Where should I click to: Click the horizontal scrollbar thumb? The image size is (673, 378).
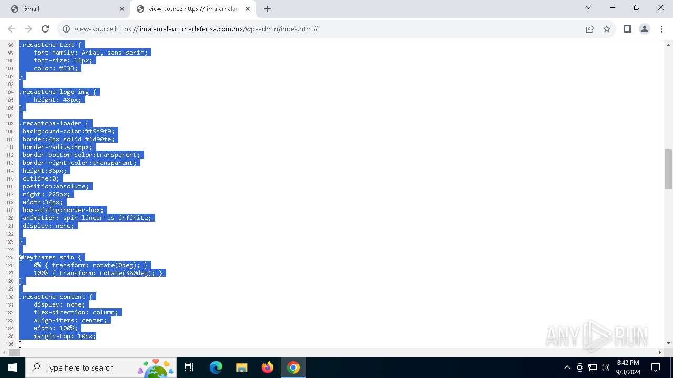point(14,352)
